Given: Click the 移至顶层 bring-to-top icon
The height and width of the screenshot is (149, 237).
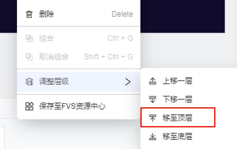Looking at the screenshot, I should [153, 118].
